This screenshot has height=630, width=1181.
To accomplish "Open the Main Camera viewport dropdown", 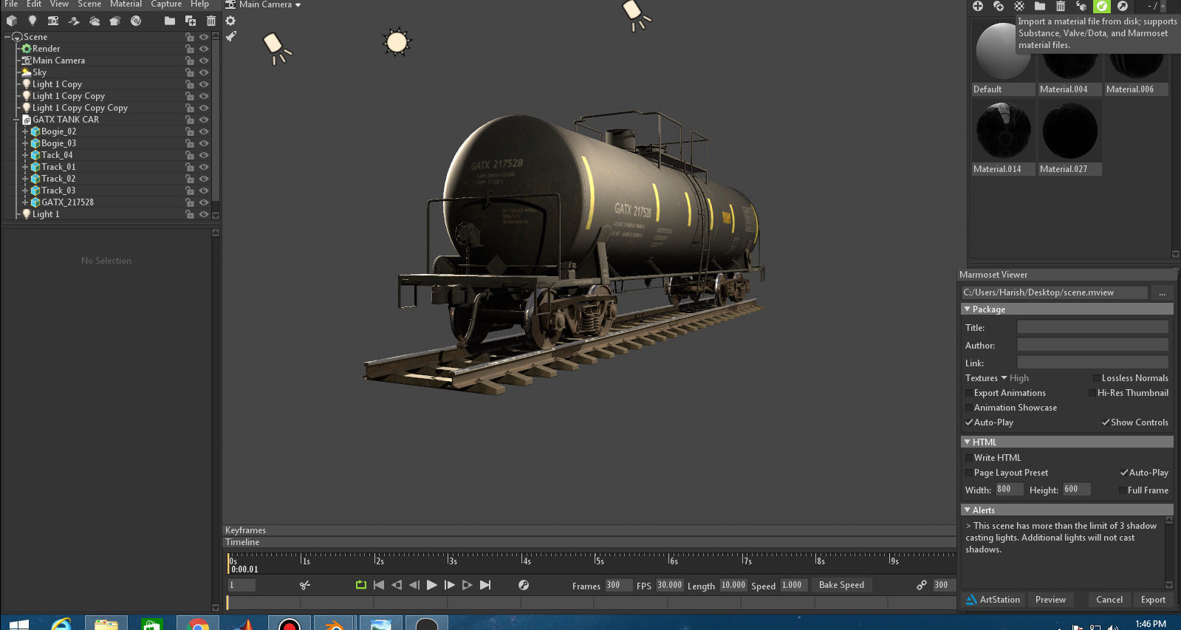I will click(x=264, y=5).
